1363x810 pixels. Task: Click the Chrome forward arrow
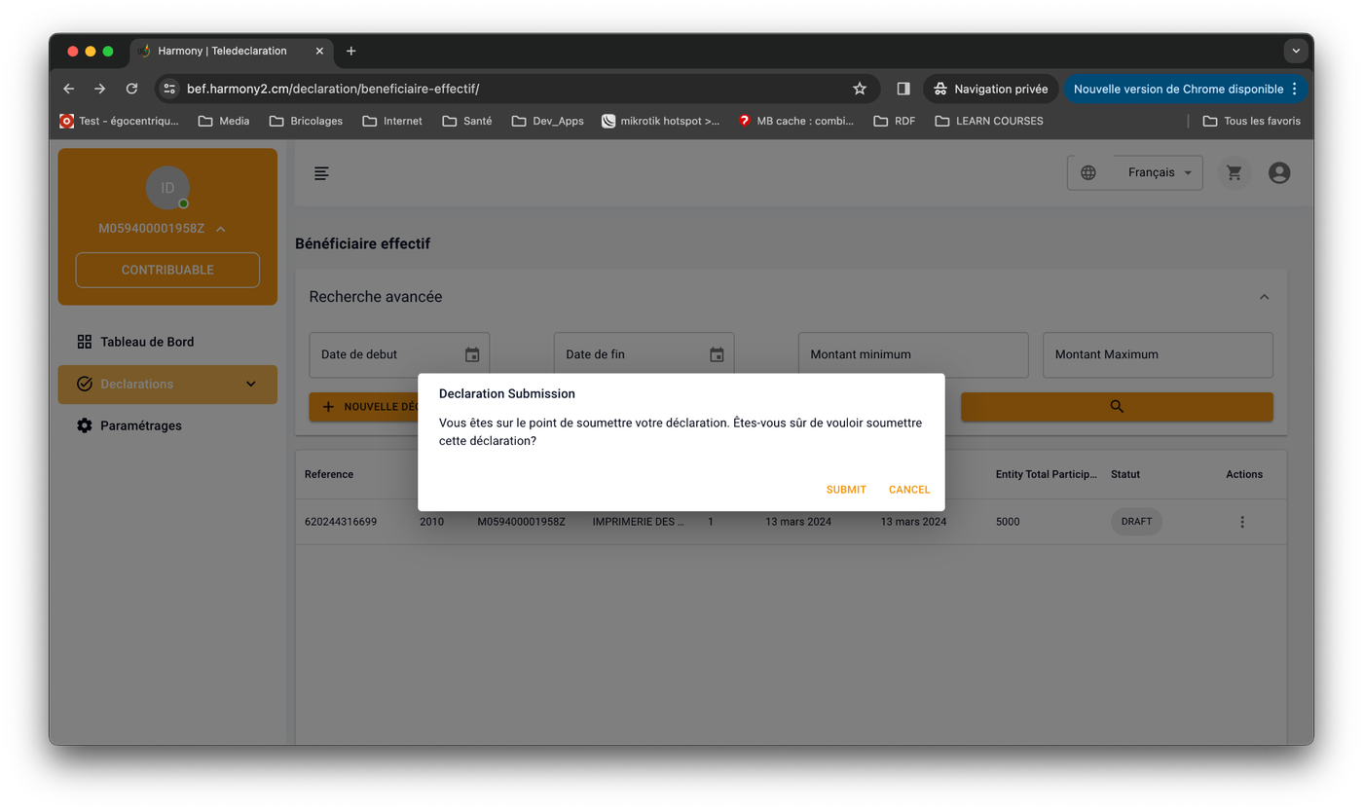[99, 89]
